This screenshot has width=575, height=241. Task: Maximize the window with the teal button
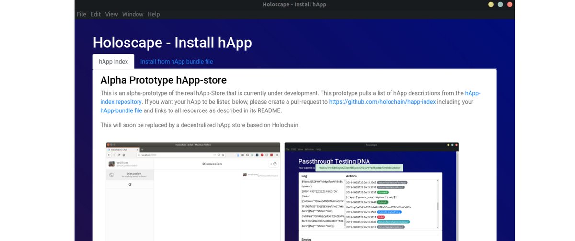click(x=500, y=4)
